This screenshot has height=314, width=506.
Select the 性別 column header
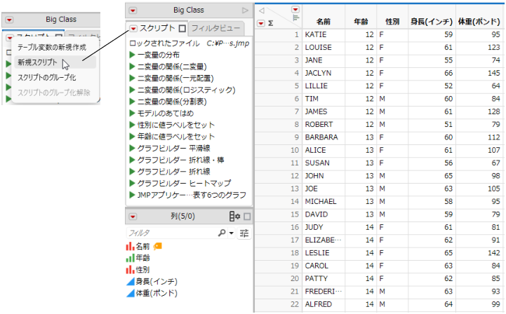pyautogui.click(x=392, y=22)
